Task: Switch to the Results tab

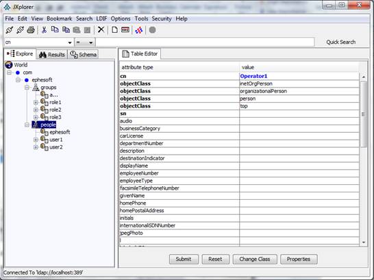Action: 52,55
